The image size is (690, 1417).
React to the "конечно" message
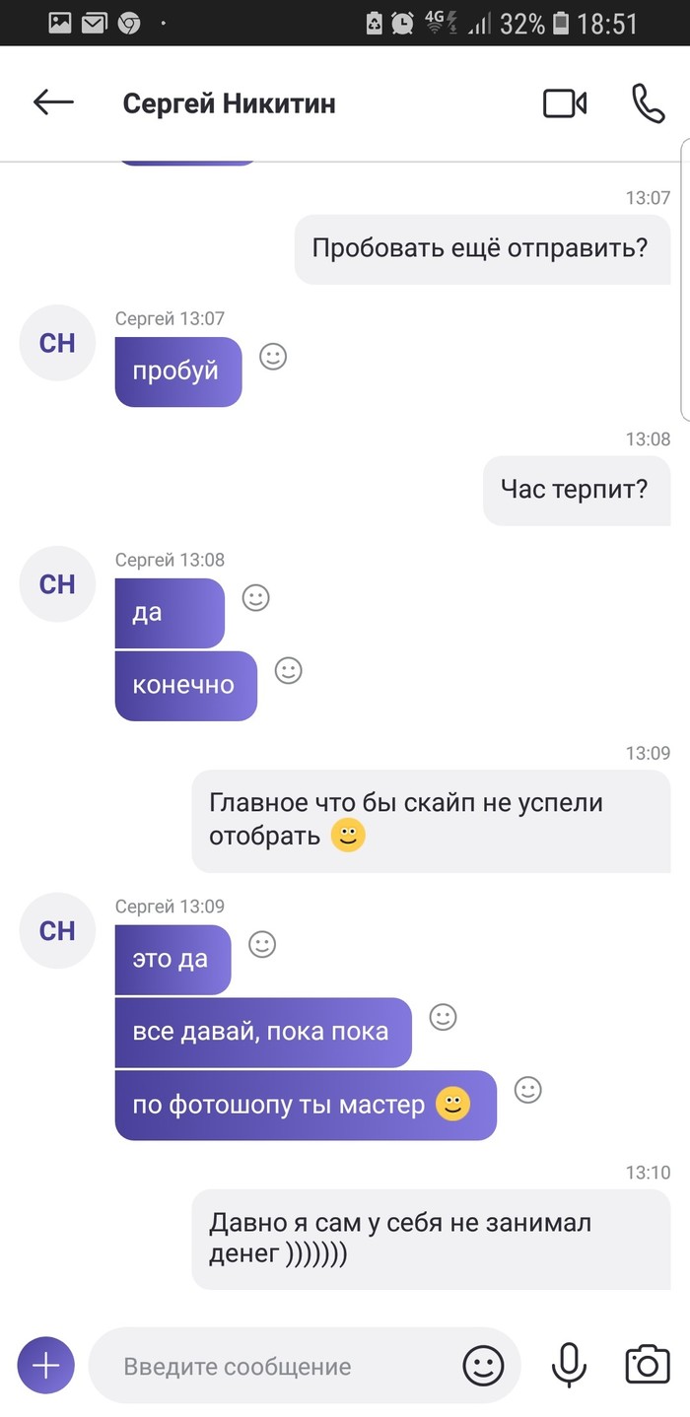point(288,670)
